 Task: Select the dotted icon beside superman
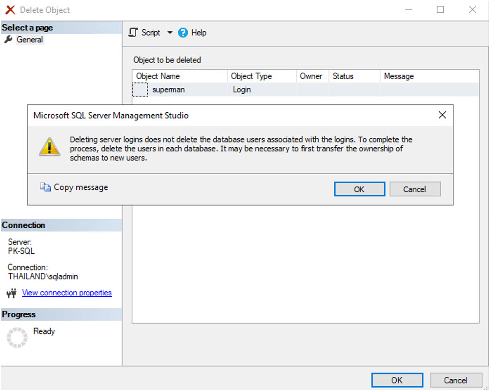[141, 90]
